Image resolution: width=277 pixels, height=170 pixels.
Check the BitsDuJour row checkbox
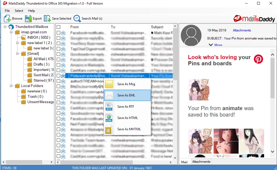pyautogui.click(x=59, y=86)
